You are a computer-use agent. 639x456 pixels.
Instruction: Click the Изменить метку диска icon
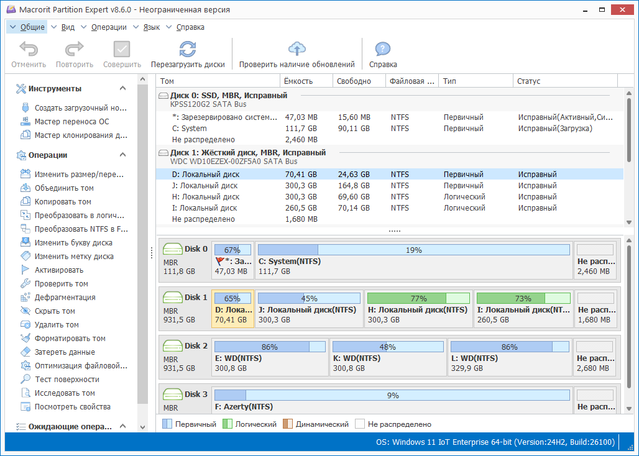[25, 256]
